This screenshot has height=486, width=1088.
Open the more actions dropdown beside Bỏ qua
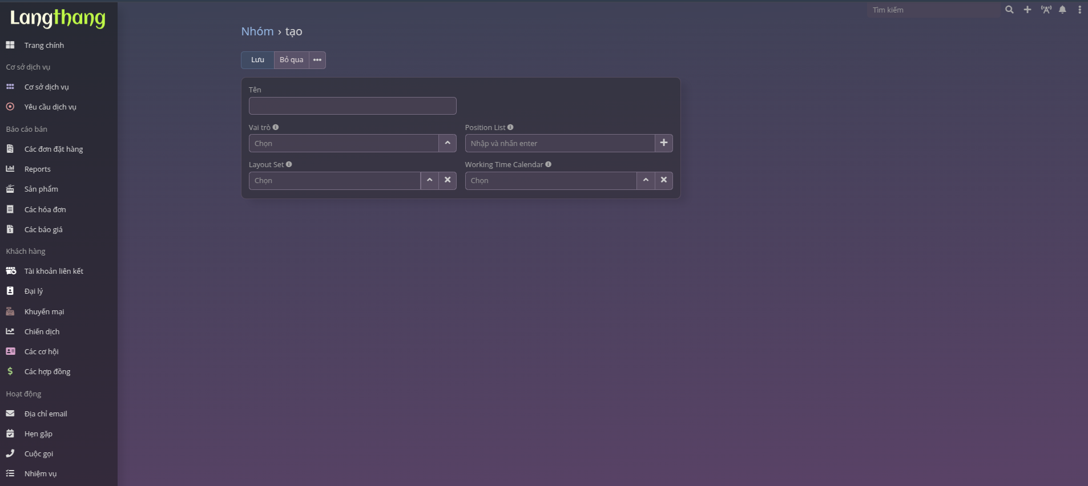click(317, 60)
